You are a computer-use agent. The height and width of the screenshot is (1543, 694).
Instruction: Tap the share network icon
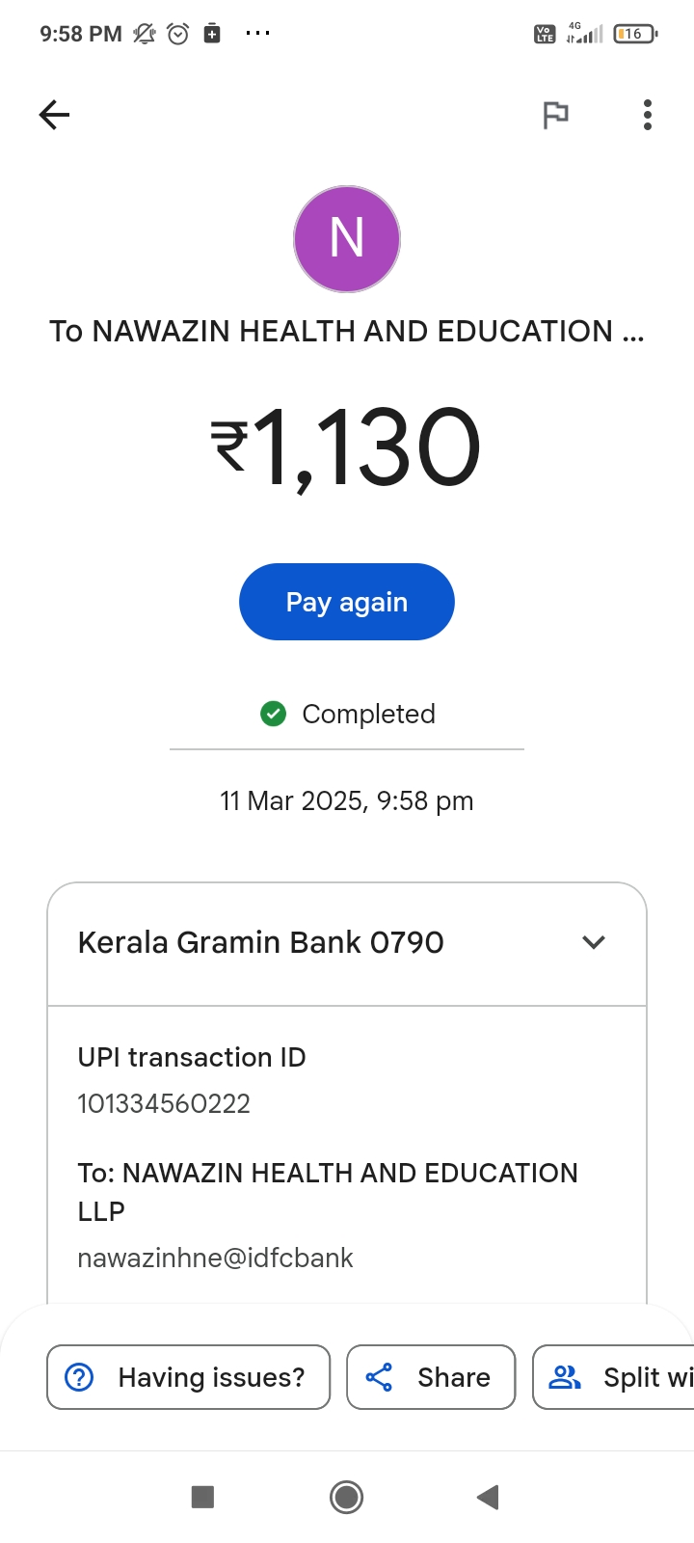379,1377
